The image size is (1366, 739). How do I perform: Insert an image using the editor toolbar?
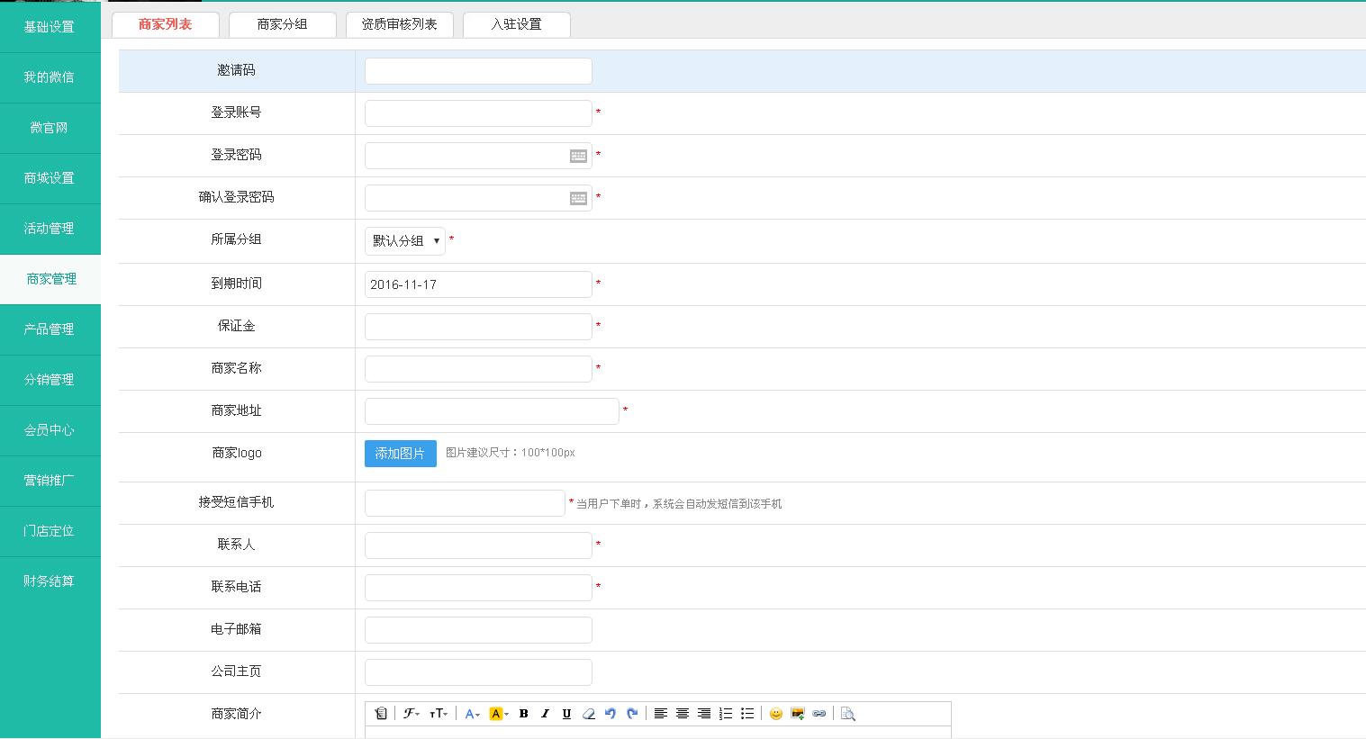point(797,714)
